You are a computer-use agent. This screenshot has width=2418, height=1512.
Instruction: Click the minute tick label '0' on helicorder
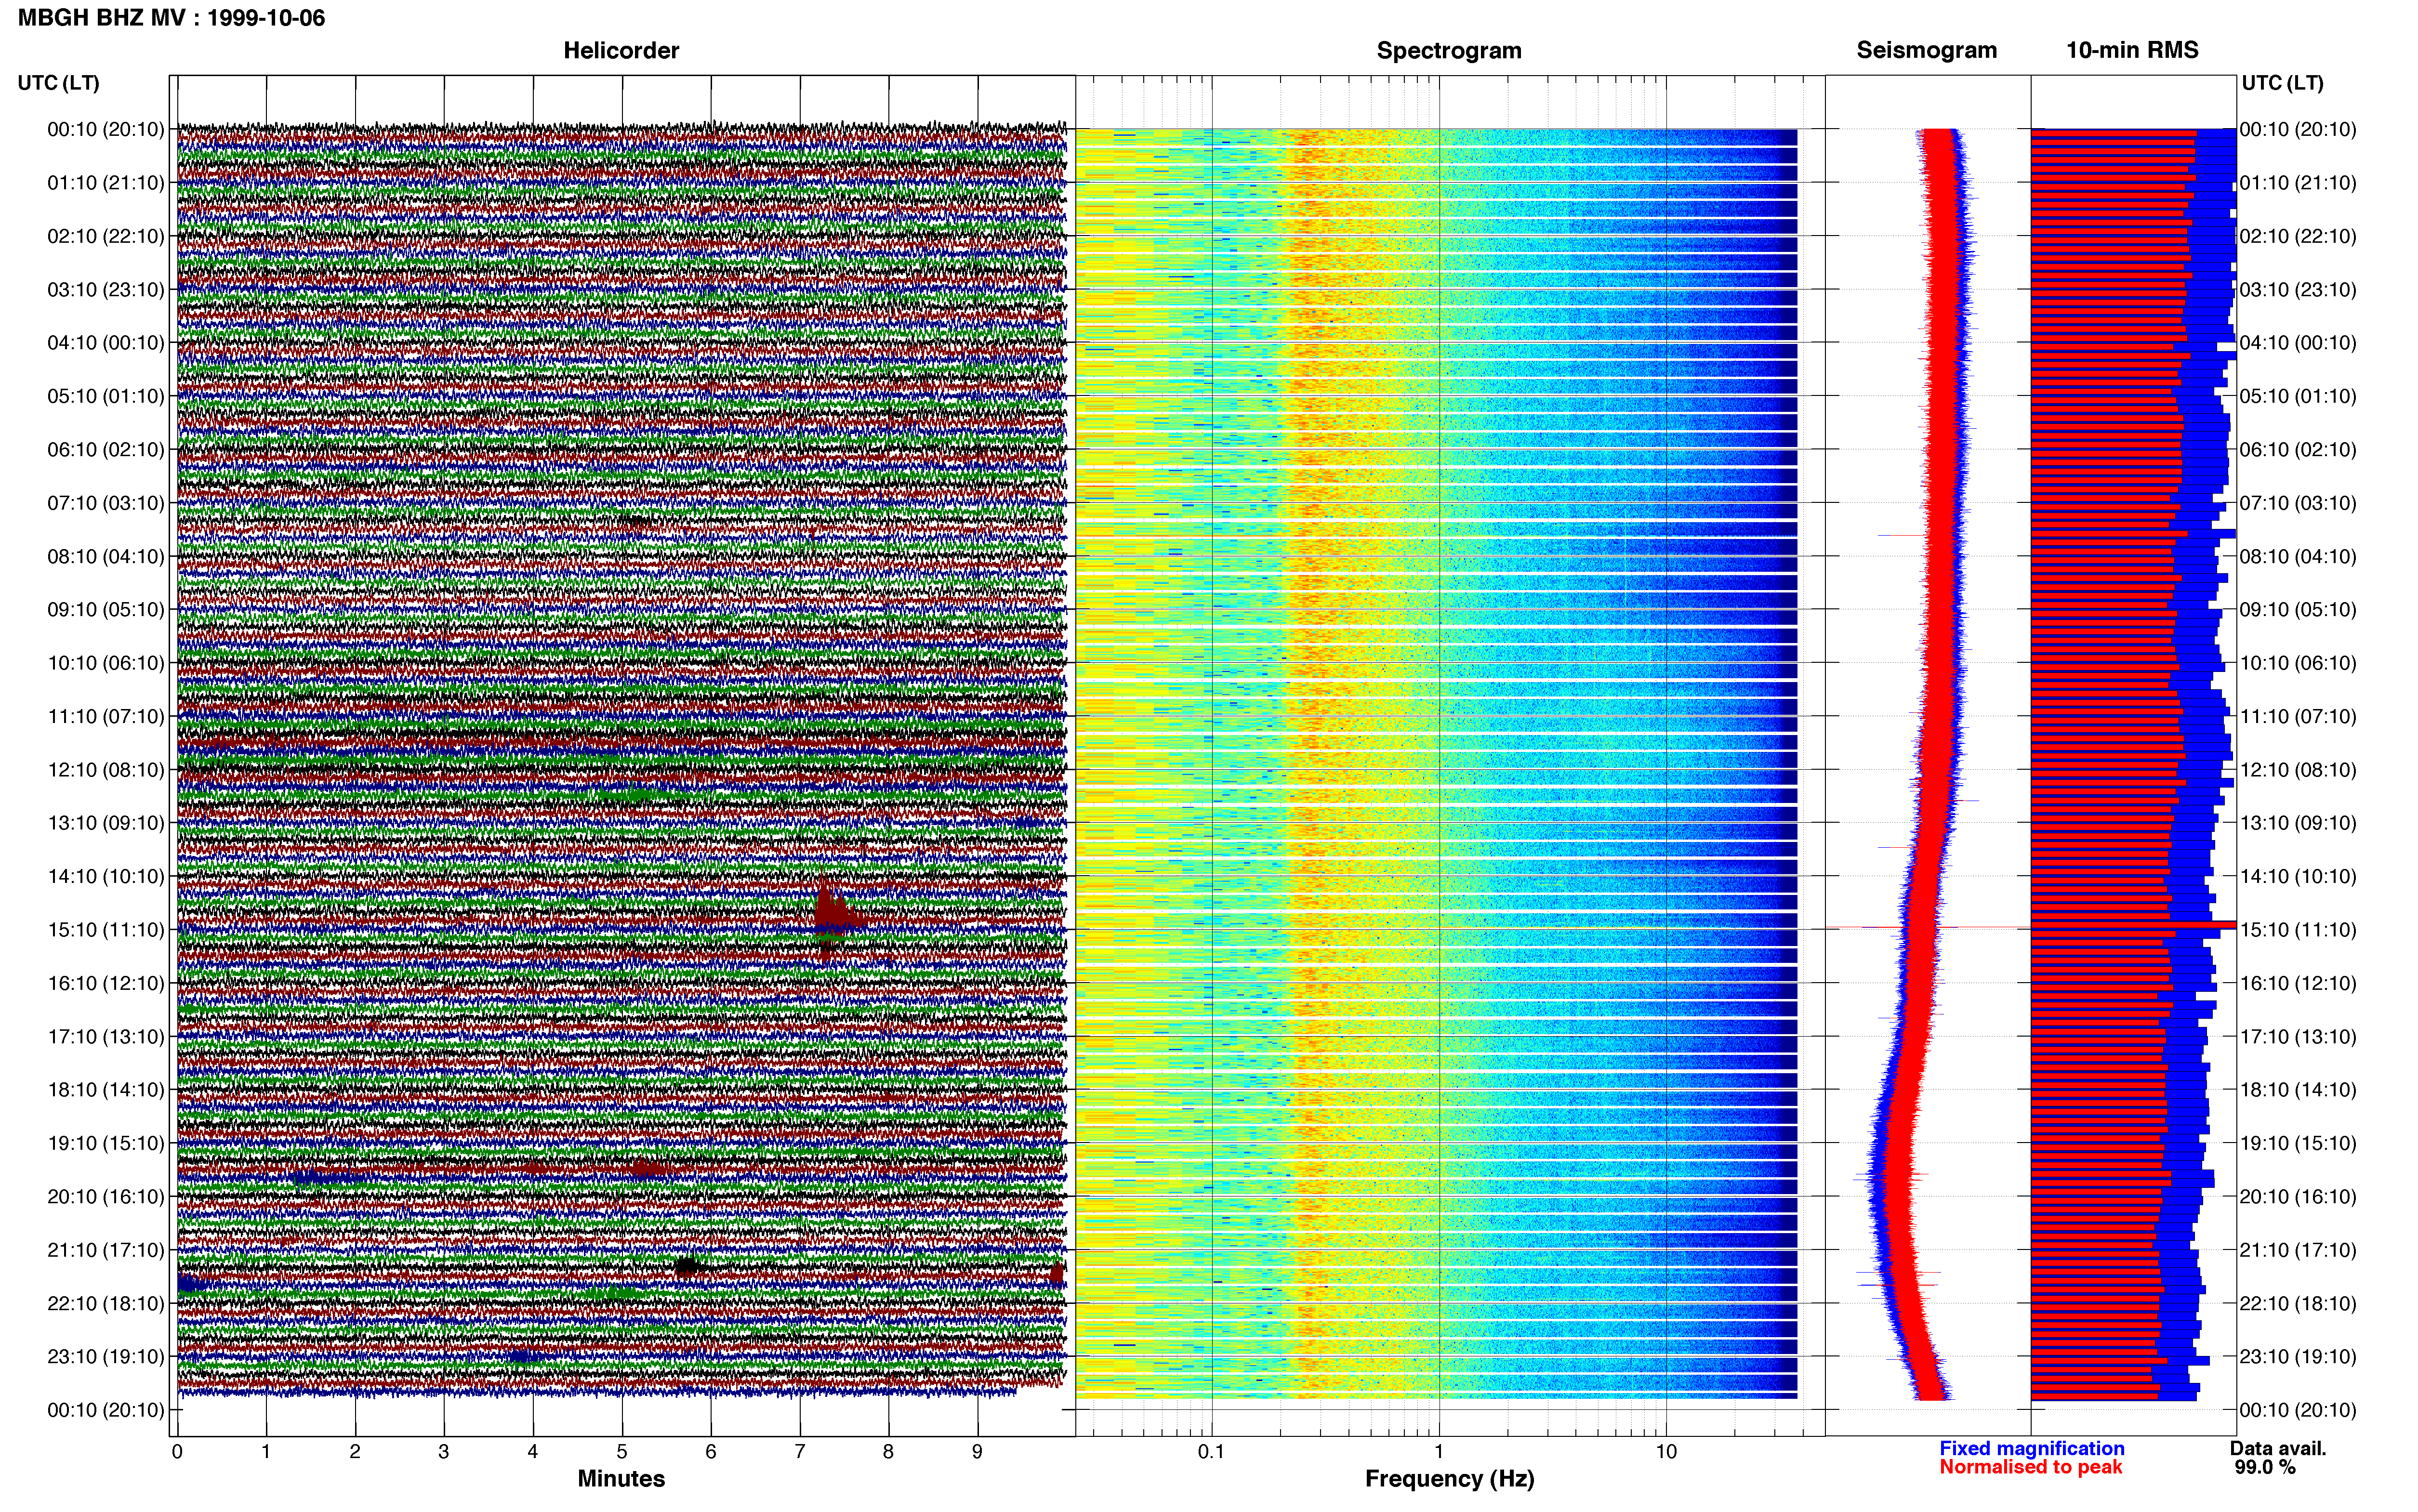[177, 1451]
